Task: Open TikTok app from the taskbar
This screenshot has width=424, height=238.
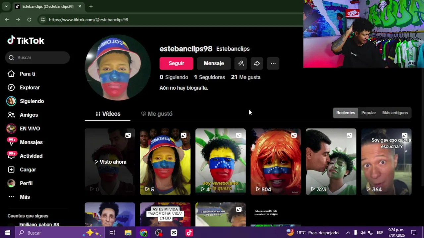Action: [x=189, y=233]
